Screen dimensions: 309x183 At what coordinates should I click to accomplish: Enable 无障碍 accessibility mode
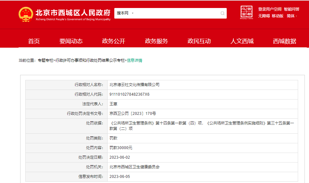pyautogui.click(x=264, y=16)
